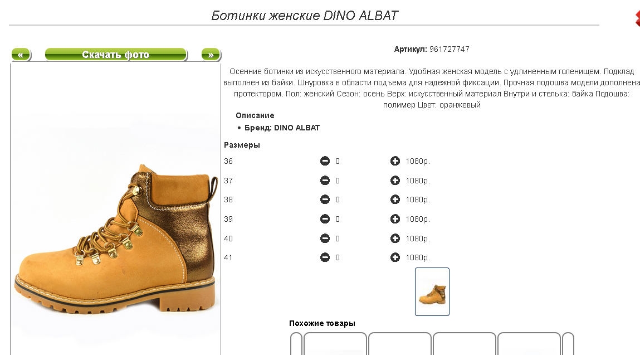Image resolution: width=640 pixels, height=355 pixels.
Task: Add one pair of size 37
Action: tap(395, 180)
